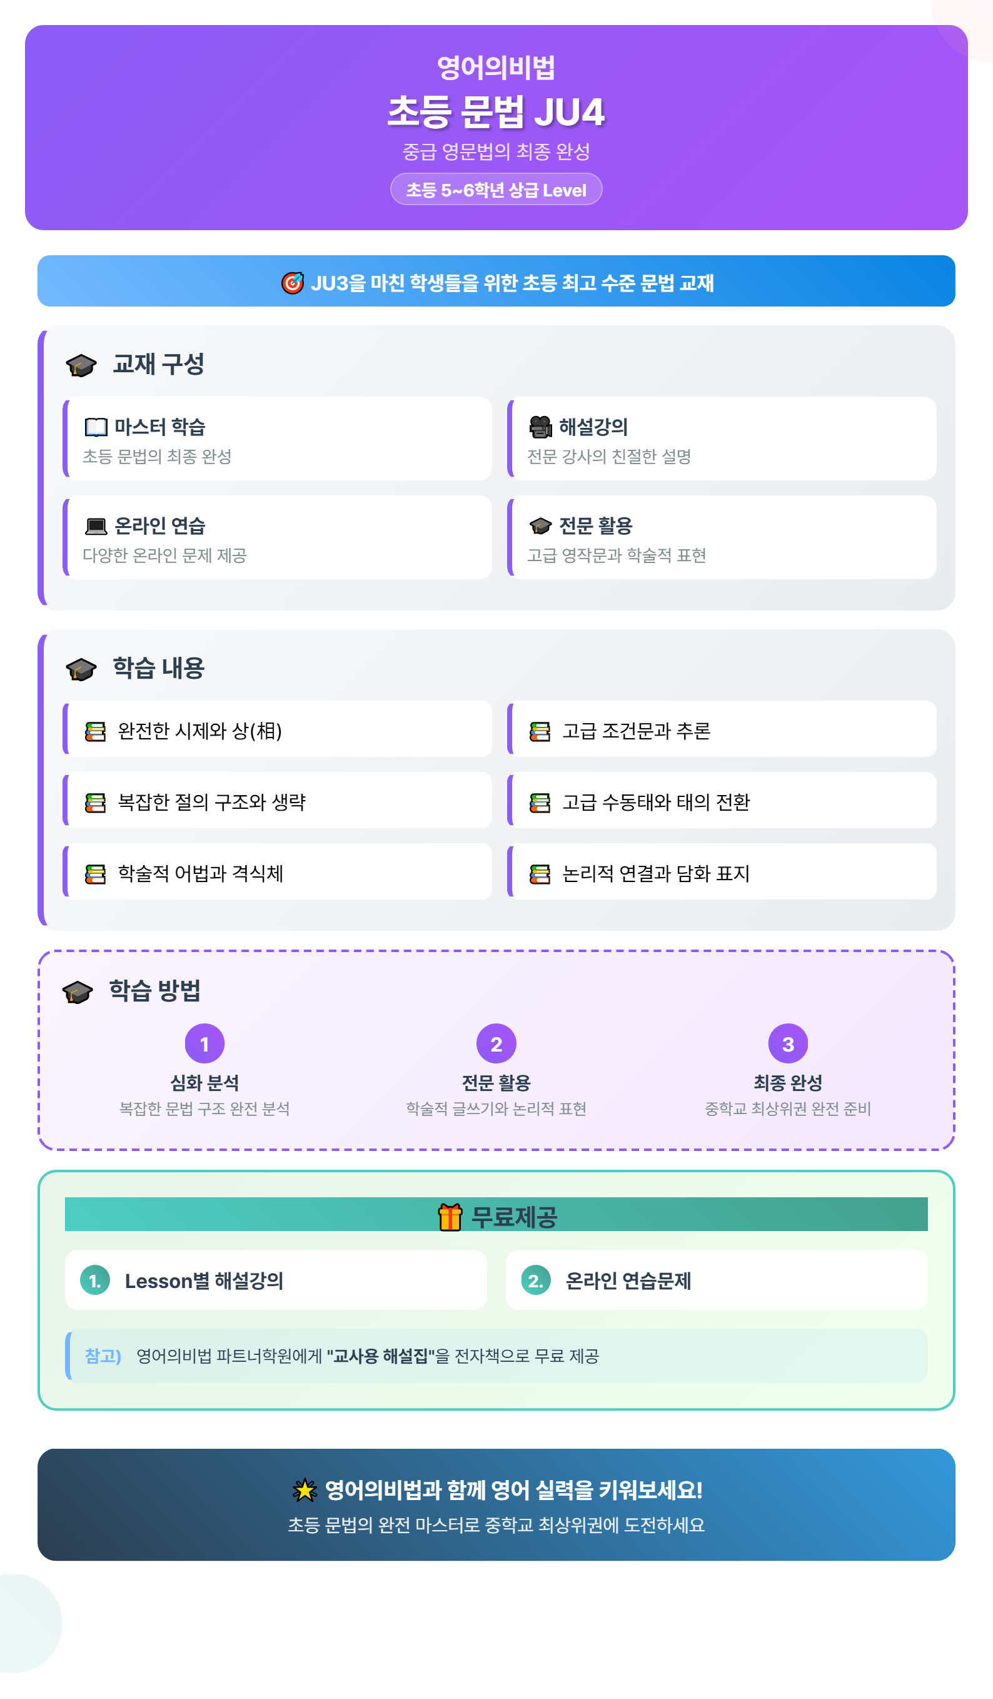Click the graduation cap icon beside 학습 방법

pos(78,992)
